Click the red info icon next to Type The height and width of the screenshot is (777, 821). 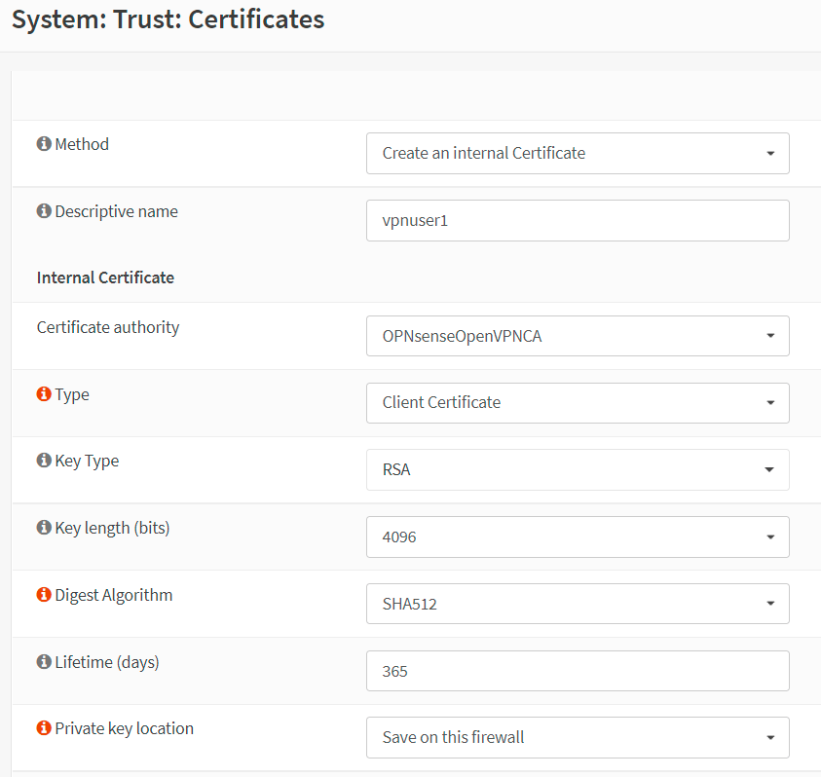click(x=44, y=393)
